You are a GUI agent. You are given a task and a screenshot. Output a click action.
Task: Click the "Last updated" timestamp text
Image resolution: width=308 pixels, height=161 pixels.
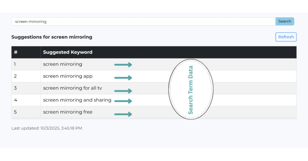click(x=47, y=128)
